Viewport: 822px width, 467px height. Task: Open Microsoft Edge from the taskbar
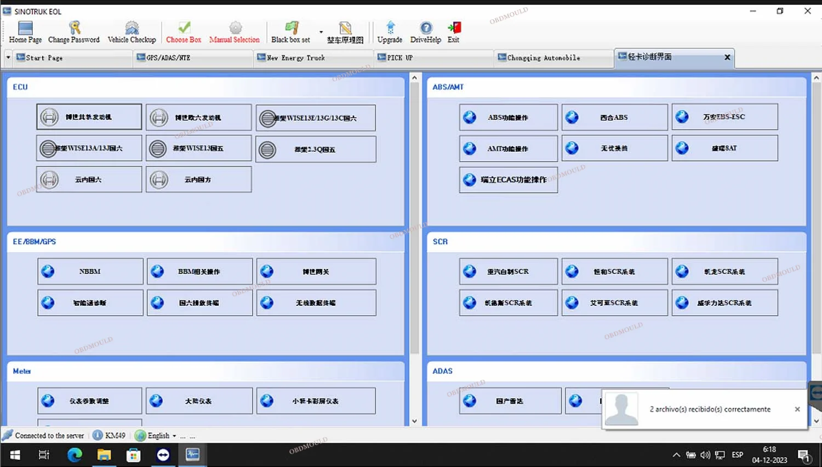point(75,454)
